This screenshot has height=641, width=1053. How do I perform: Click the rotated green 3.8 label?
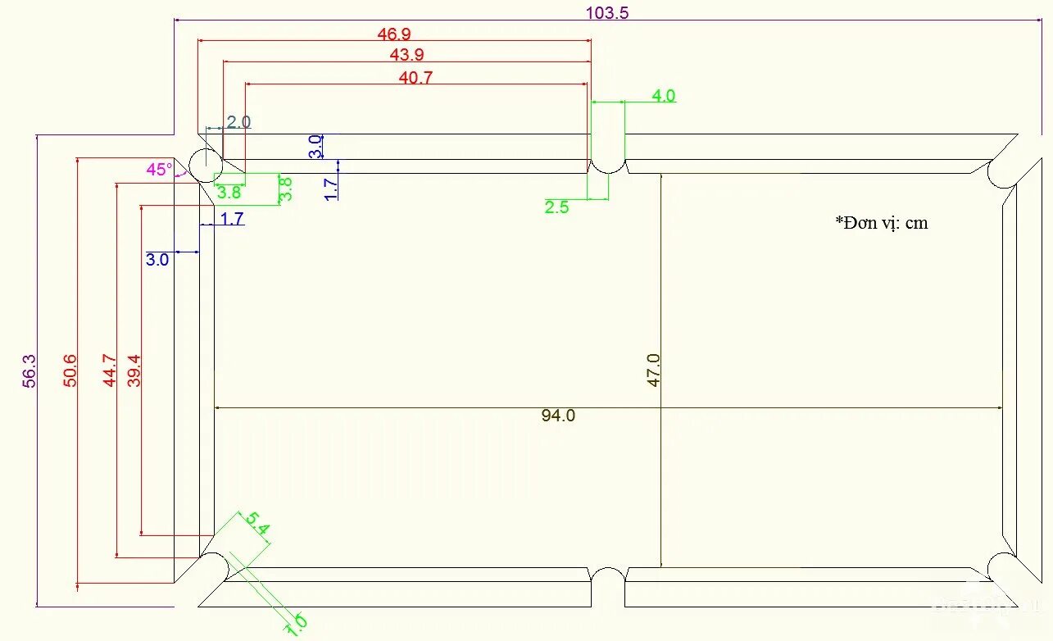[285, 189]
